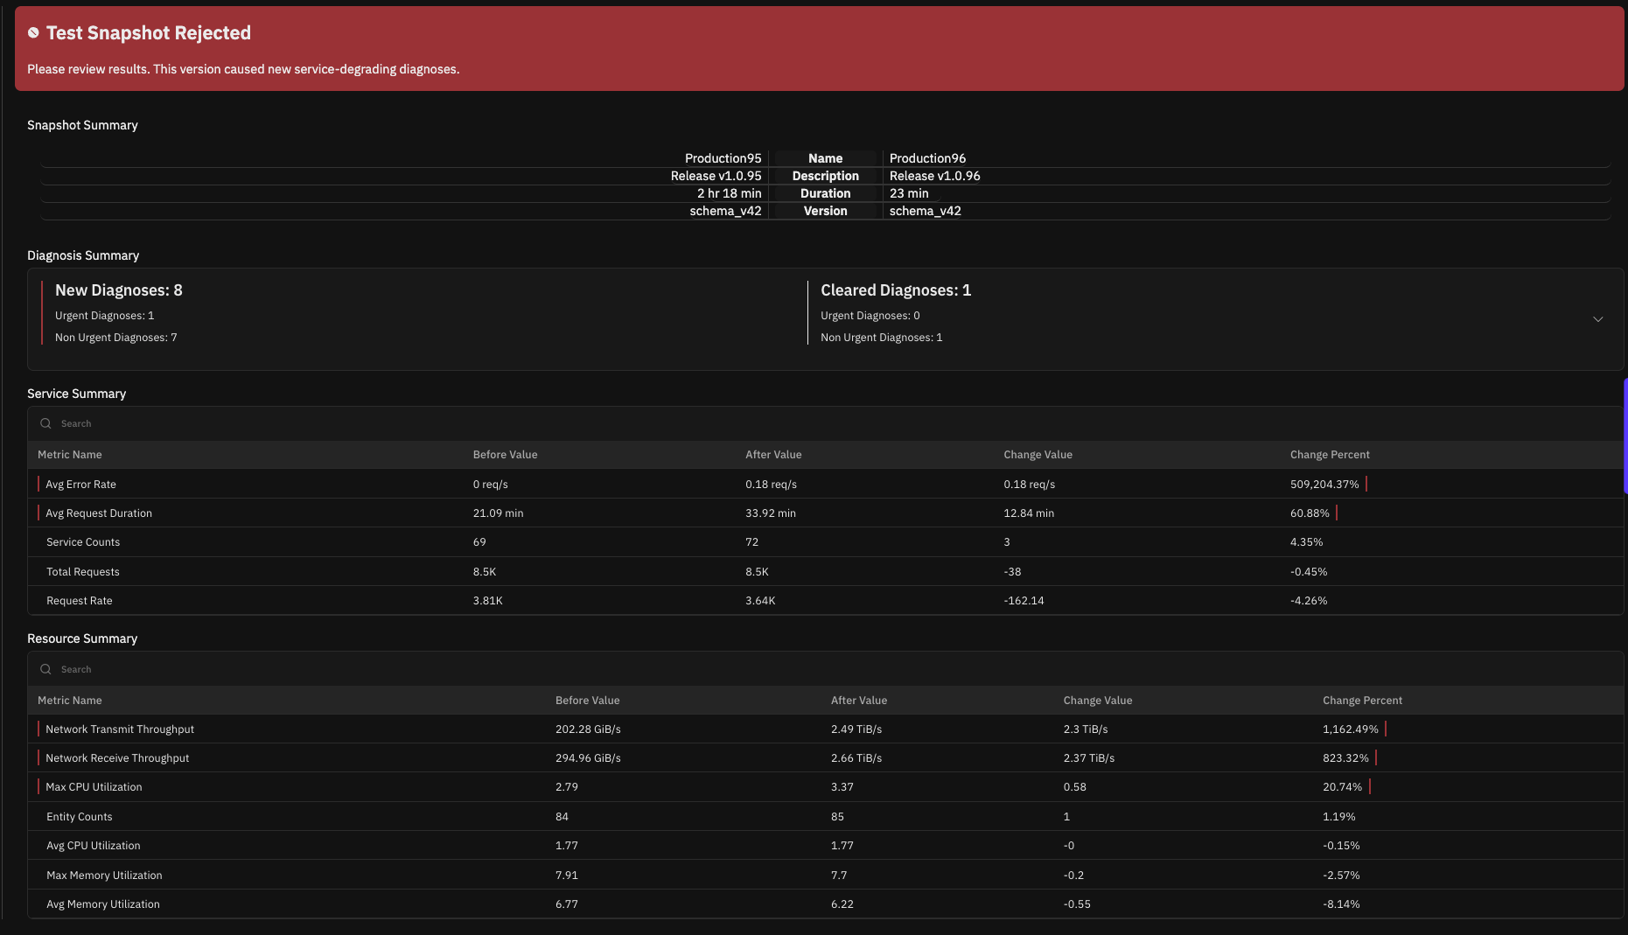Select the Entity Counts row
1628x935 pixels.
click(825, 817)
